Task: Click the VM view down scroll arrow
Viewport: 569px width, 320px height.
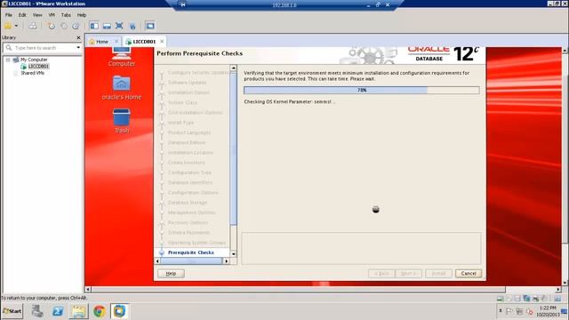Action: click(565, 283)
